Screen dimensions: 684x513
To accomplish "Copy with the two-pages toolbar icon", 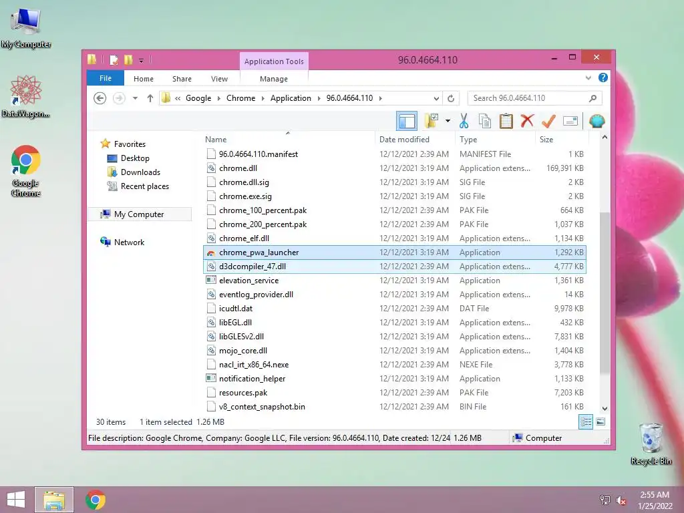I will click(x=485, y=121).
